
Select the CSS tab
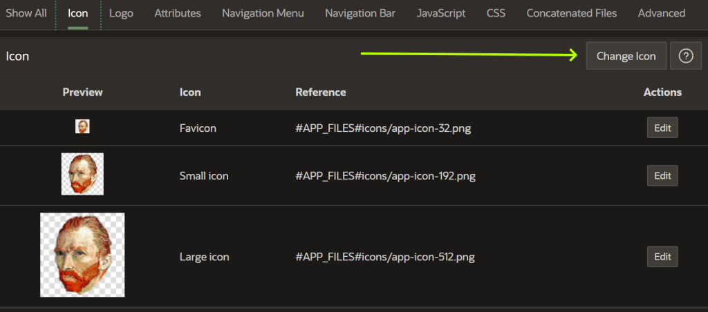tap(496, 13)
